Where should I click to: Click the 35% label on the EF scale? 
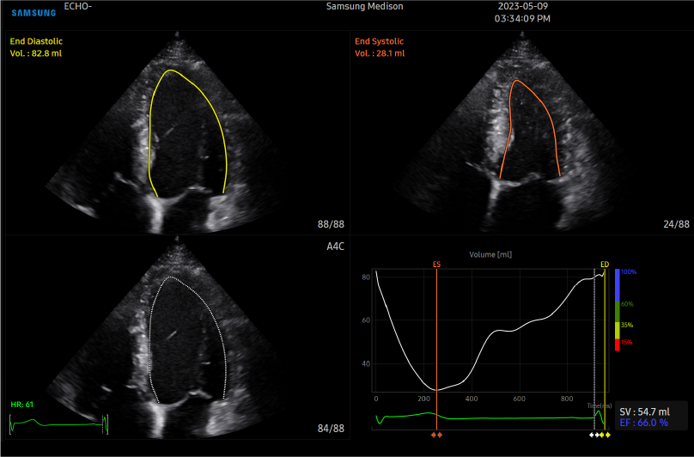click(x=627, y=325)
